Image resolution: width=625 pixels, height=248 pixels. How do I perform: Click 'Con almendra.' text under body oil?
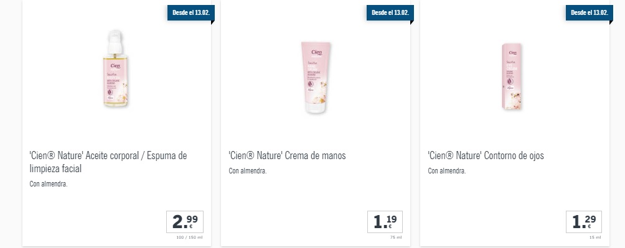coord(49,185)
